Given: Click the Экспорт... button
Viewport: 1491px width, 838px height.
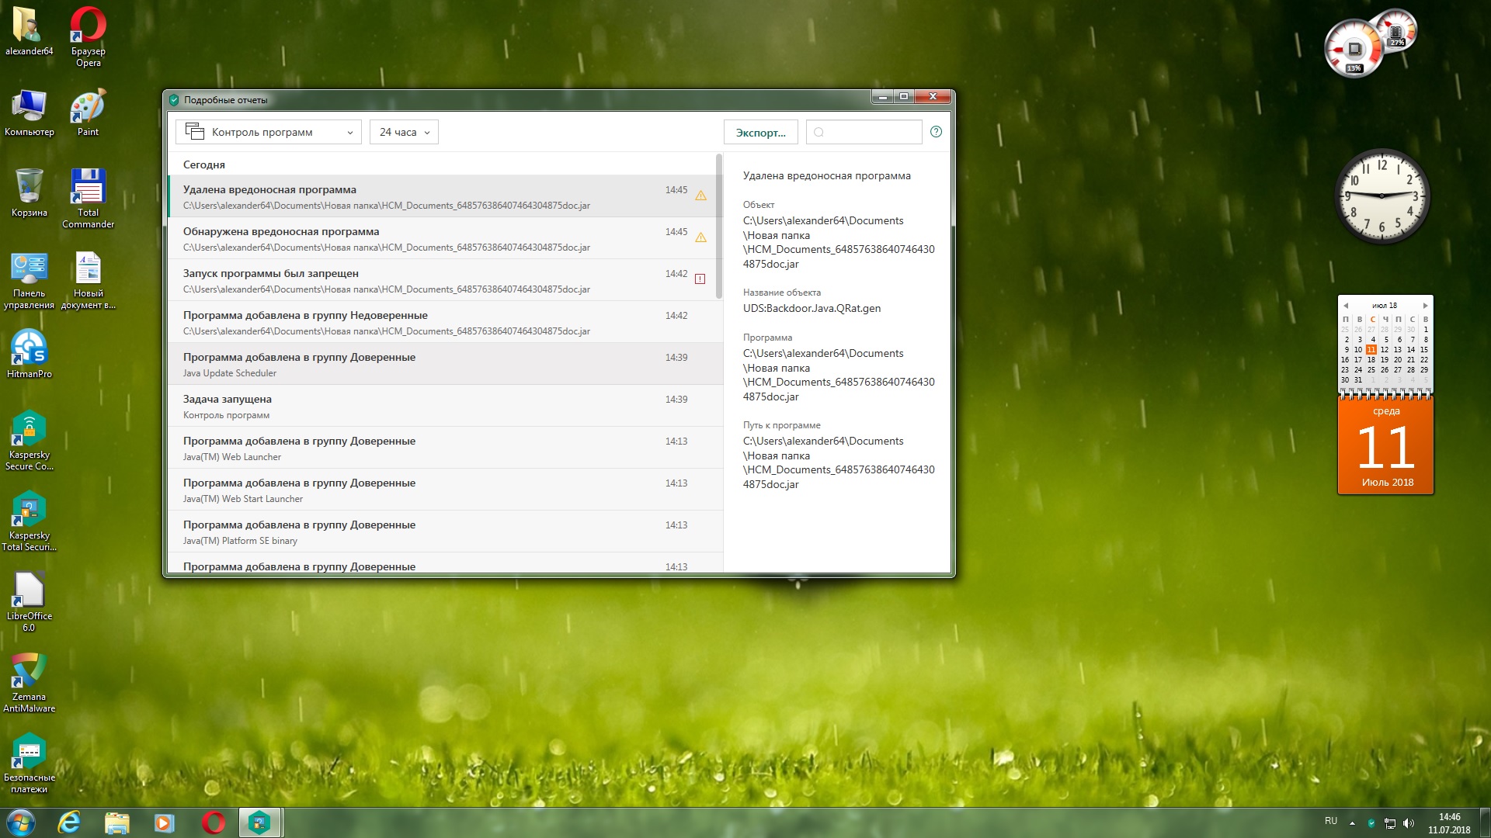Looking at the screenshot, I should click(x=760, y=132).
